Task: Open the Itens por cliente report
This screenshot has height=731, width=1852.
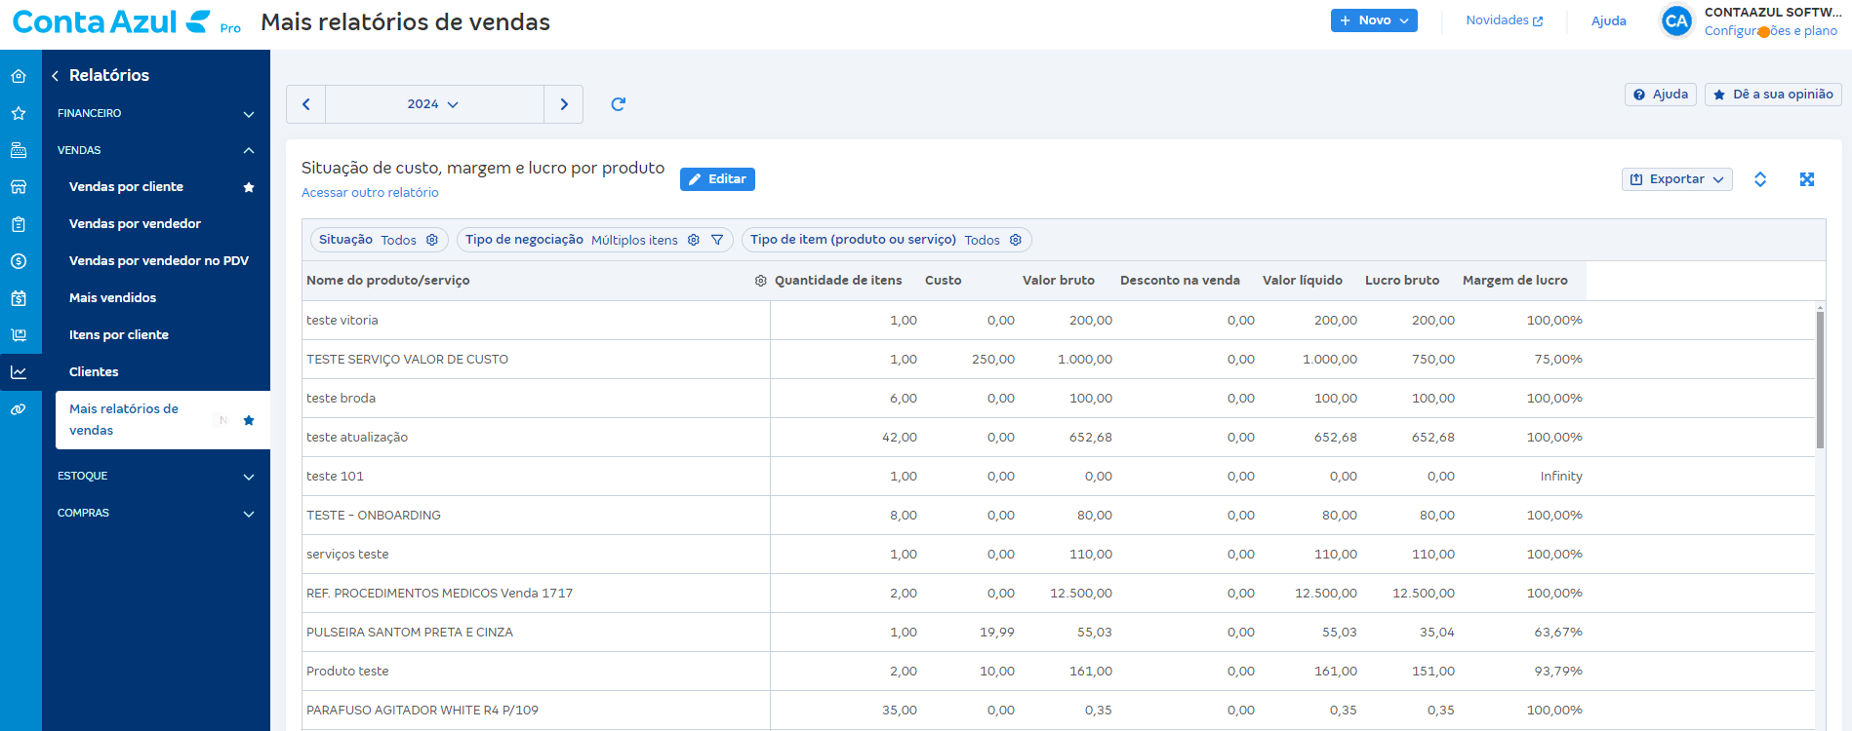Action: pos(119,335)
